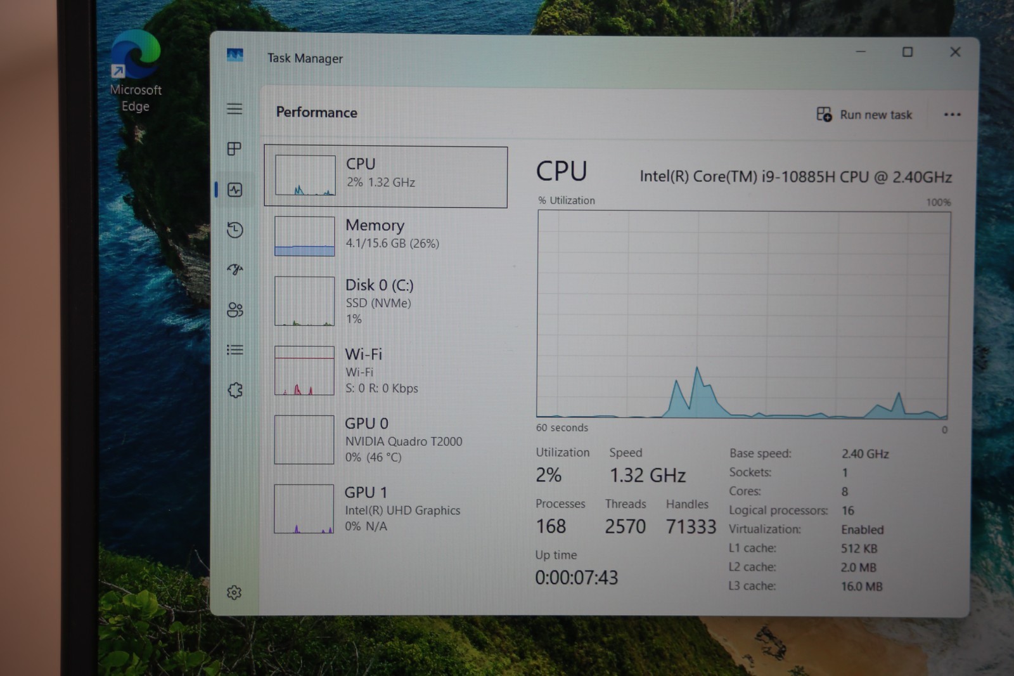Select the Memory performance item
The width and height of the screenshot is (1014, 676).
385,235
